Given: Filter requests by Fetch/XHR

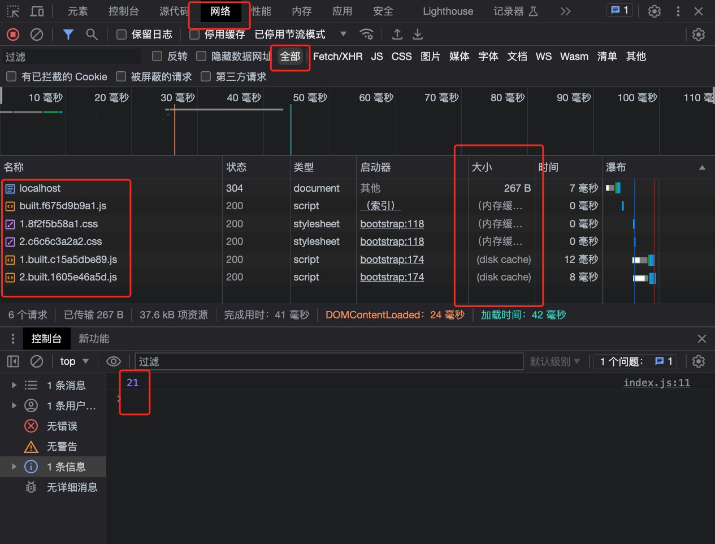Looking at the screenshot, I should 338,57.
